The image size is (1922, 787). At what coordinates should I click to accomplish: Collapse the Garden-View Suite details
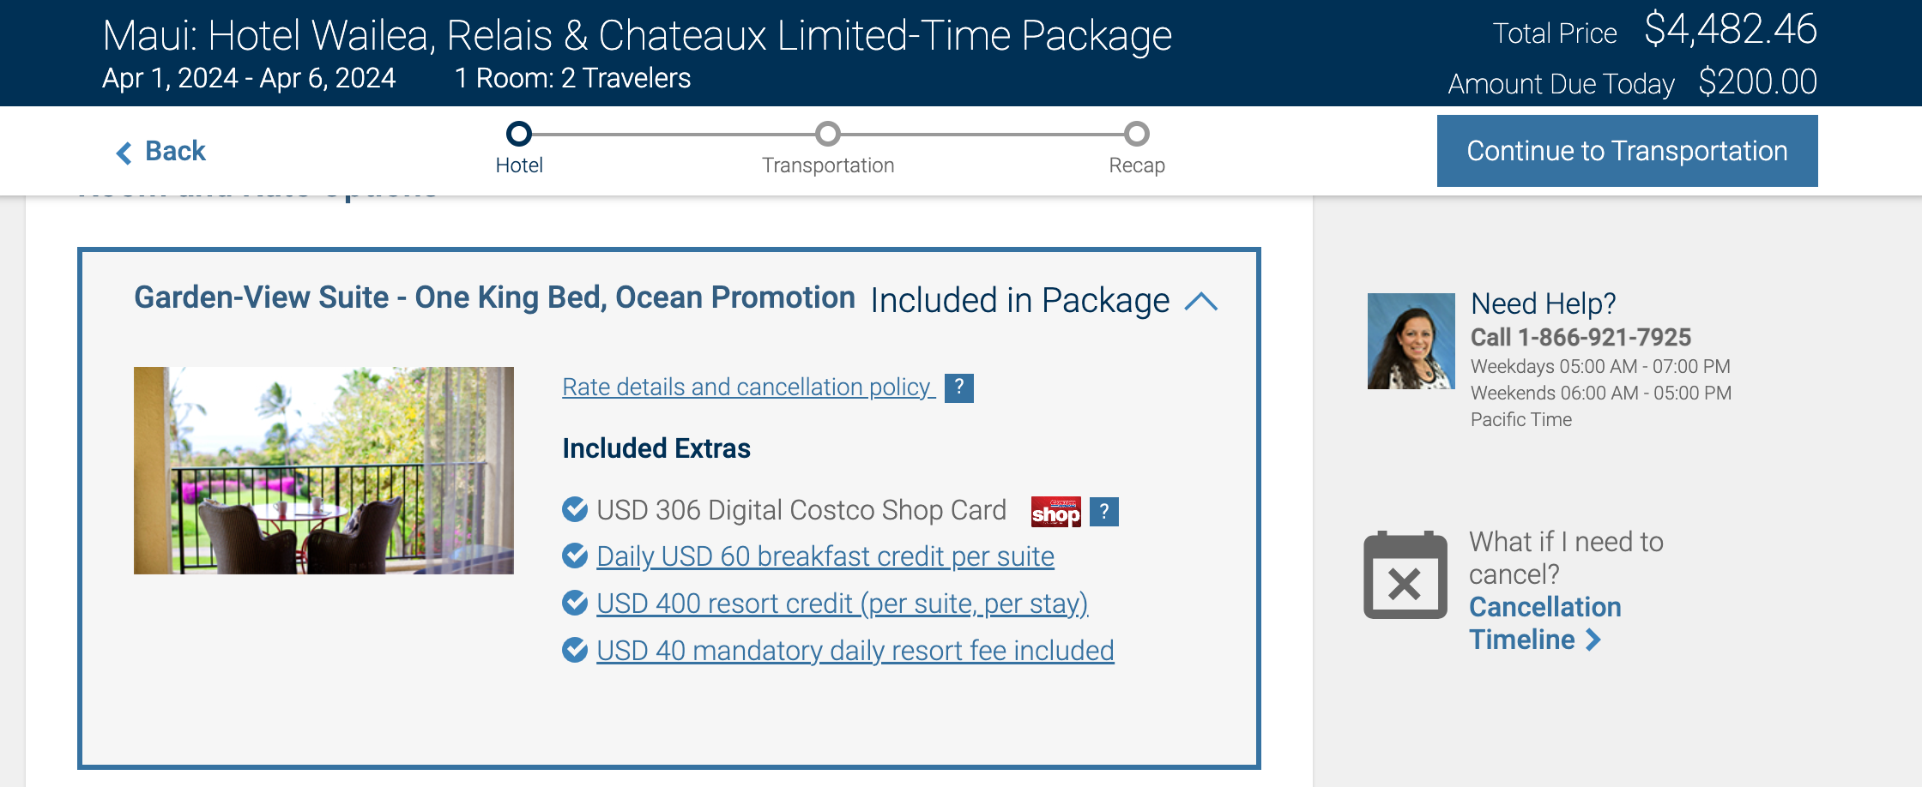pos(1201,301)
